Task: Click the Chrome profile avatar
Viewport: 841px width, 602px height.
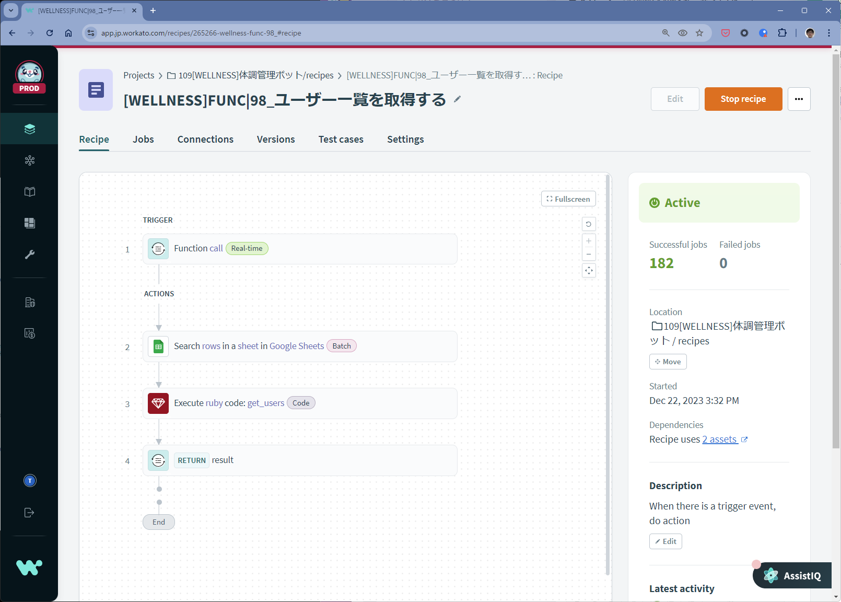Action: pos(810,33)
